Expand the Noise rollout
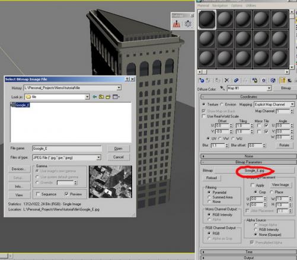297x260 pixels. (248, 156)
